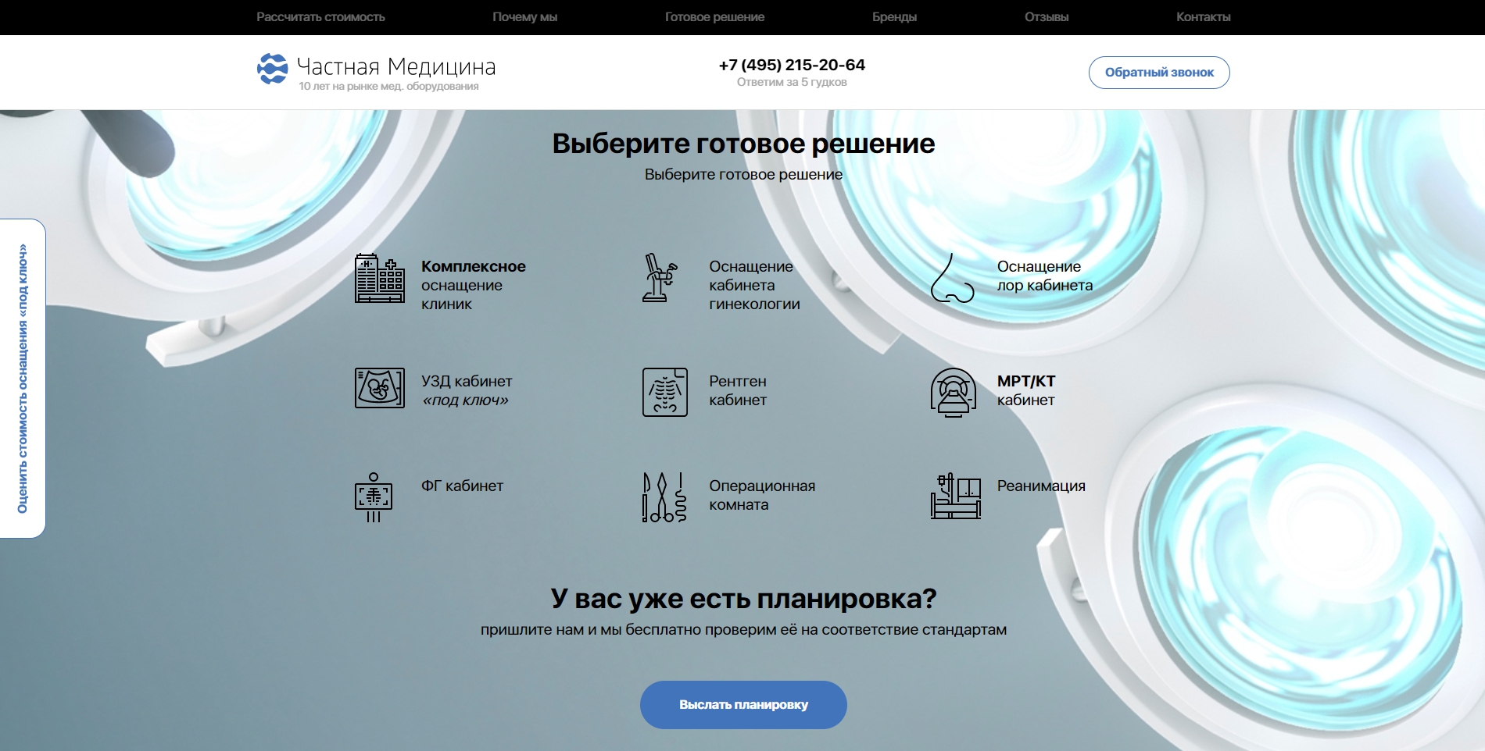Open Комплексное оснащение клиник link

click(x=474, y=285)
